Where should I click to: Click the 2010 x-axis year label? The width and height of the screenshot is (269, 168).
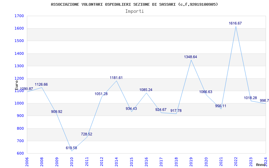click(x=72, y=162)
